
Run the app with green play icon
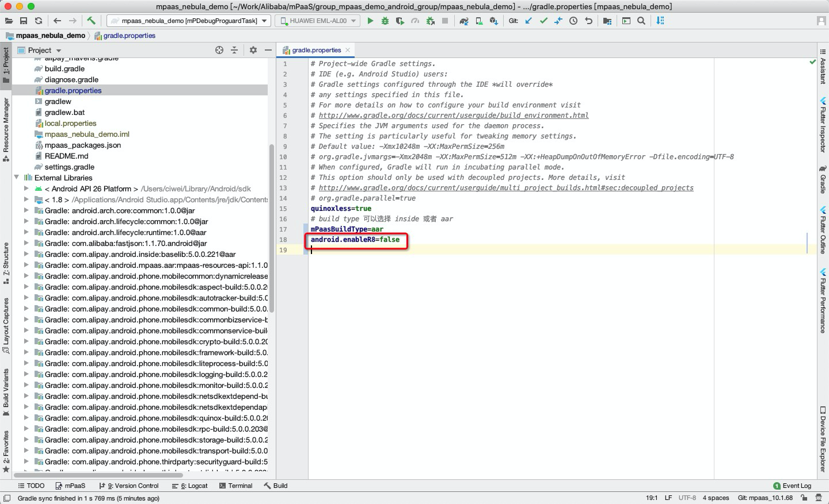(x=370, y=21)
